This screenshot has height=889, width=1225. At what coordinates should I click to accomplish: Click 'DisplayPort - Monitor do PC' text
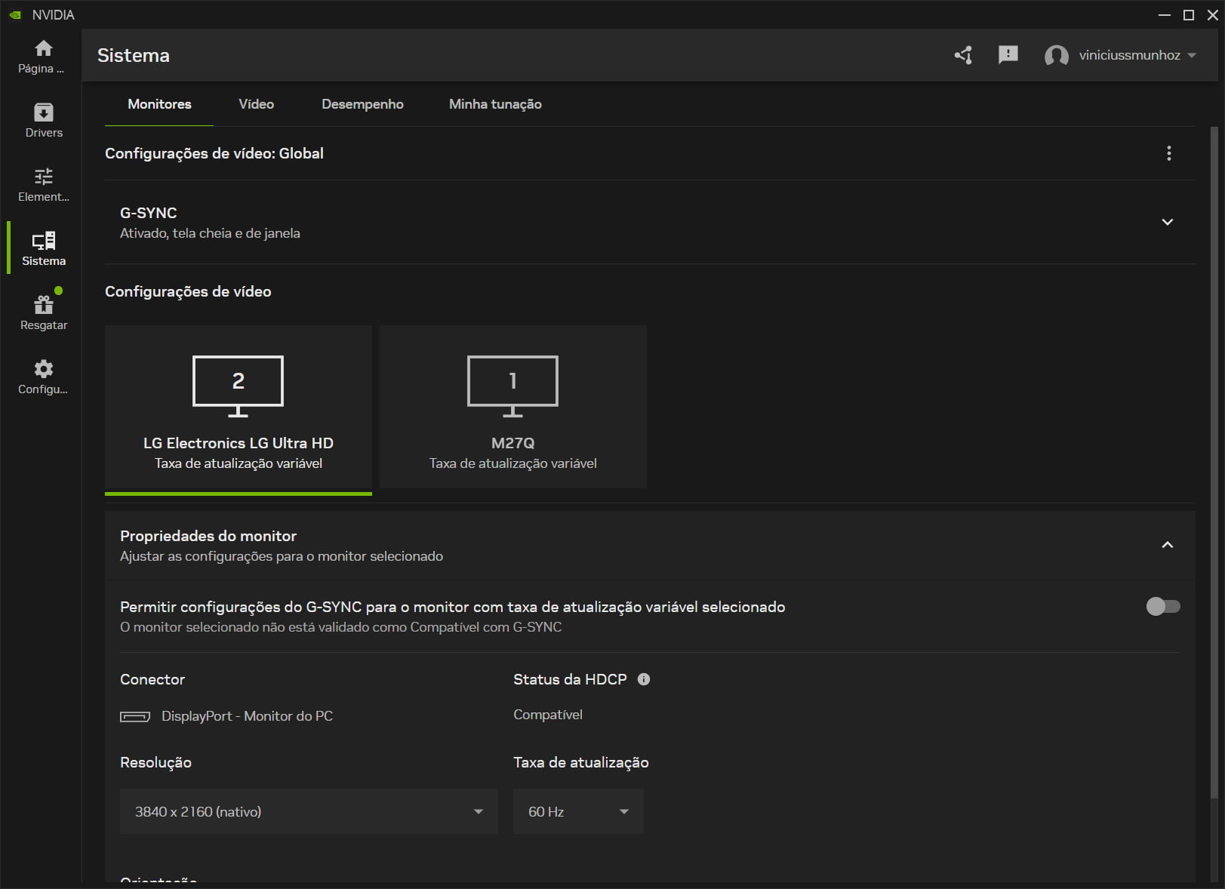tap(247, 716)
